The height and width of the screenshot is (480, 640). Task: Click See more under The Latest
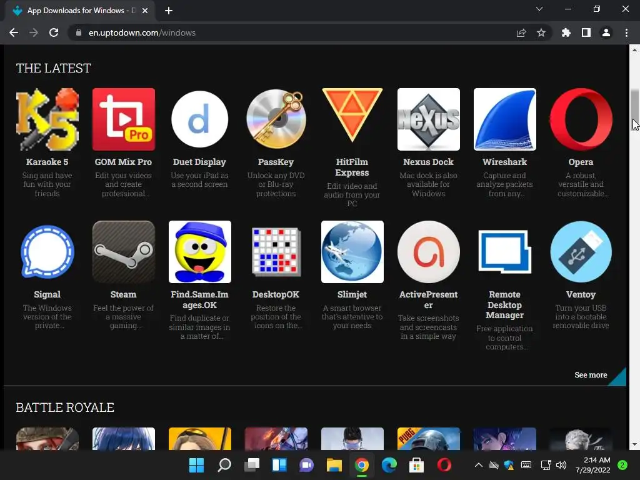pos(591,375)
